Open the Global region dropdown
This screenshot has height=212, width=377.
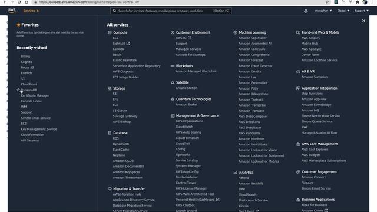pyautogui.click(x=343, y=11)
